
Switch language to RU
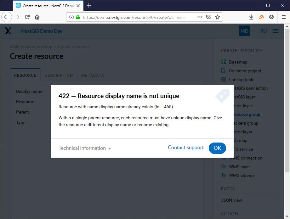(264, 31)
